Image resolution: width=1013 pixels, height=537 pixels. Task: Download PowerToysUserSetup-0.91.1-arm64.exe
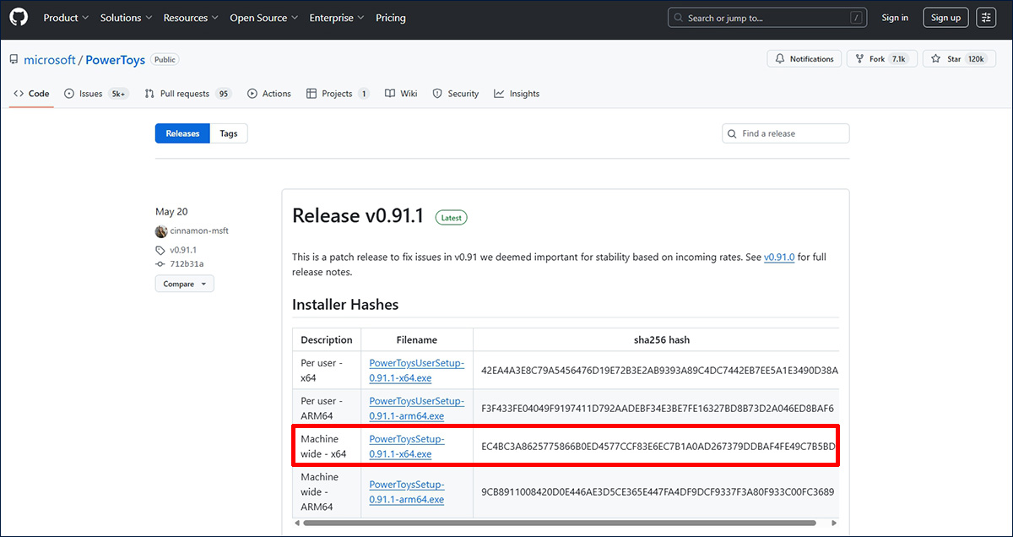coord(416,409)
